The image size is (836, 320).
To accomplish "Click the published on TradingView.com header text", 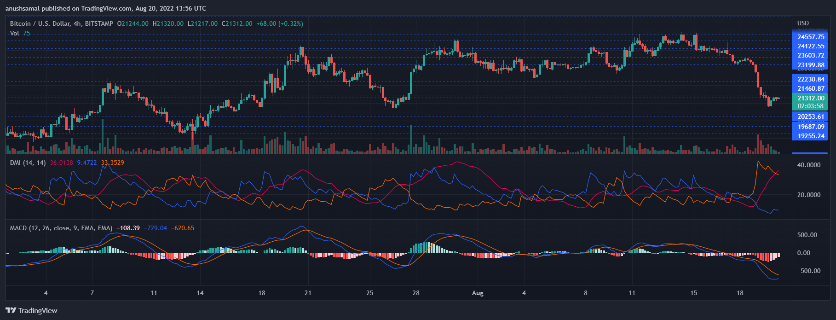I will click(x=105, y=8).
